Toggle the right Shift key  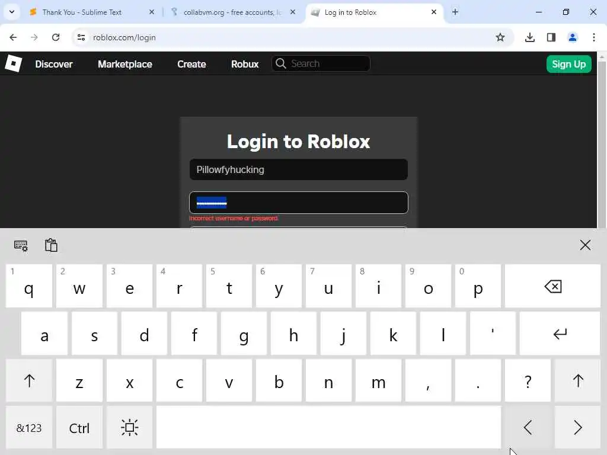point(577,380)
